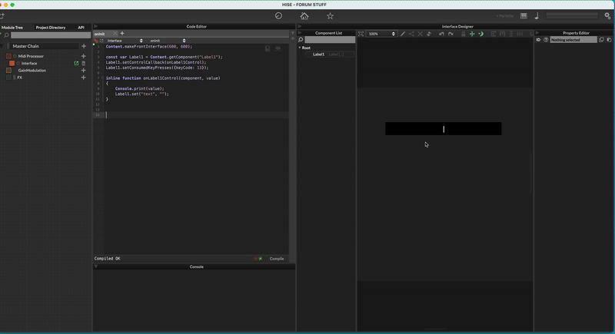Toggle the GainModulation chain square
615x334 pixels.
click(x=8, y=71)
